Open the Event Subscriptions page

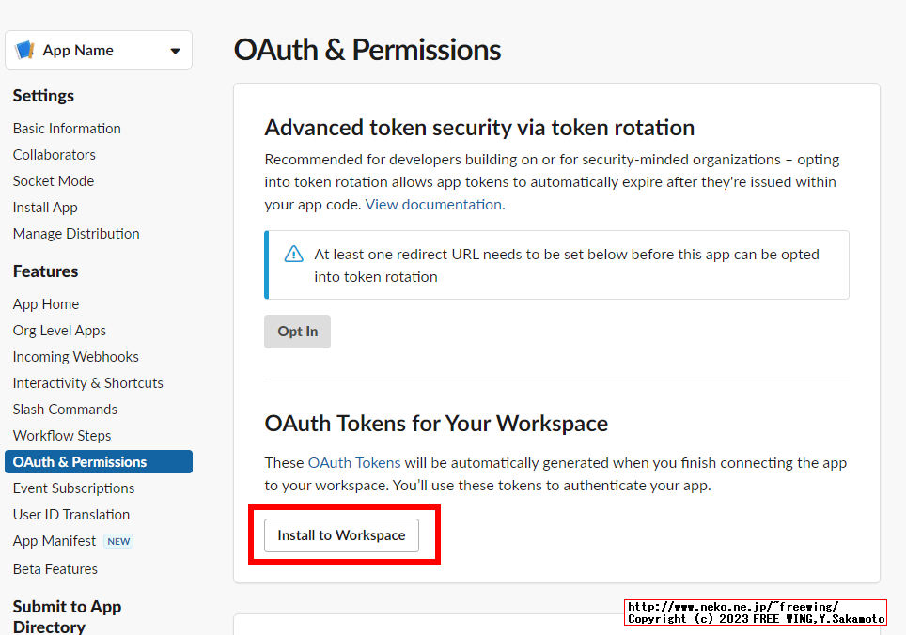(73, 488)
